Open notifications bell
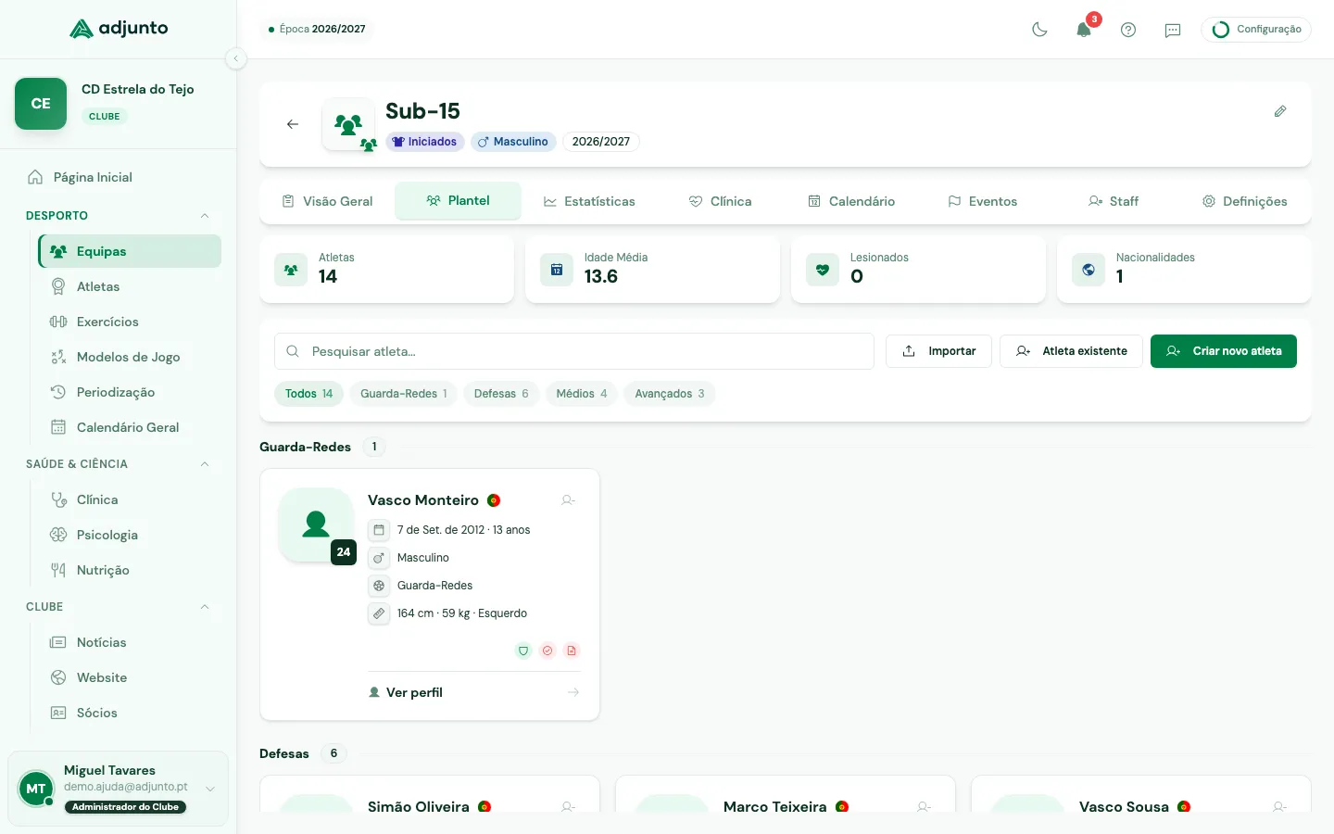1334x834 pixels. pos(1084,30)
